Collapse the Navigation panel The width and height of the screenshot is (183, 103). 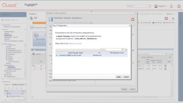click(x=24, y=15)
